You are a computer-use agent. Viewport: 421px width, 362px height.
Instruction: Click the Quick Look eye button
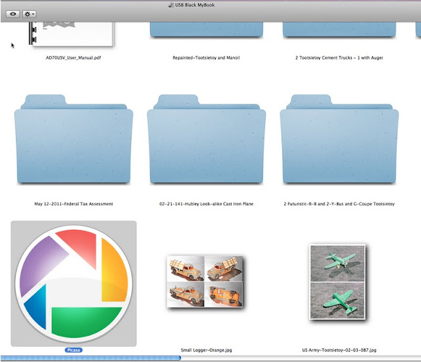(x=13, y=14)
